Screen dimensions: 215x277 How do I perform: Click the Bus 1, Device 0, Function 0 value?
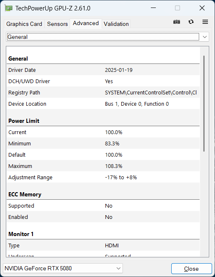coord(137,104)
